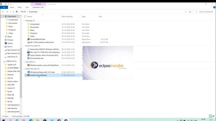The image size is (216, 121).
Task: Open Microsoft Edge from the taskbar
Action: click(31, 120)
